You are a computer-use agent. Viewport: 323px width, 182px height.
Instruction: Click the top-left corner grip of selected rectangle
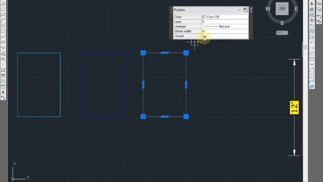(143, 53)
